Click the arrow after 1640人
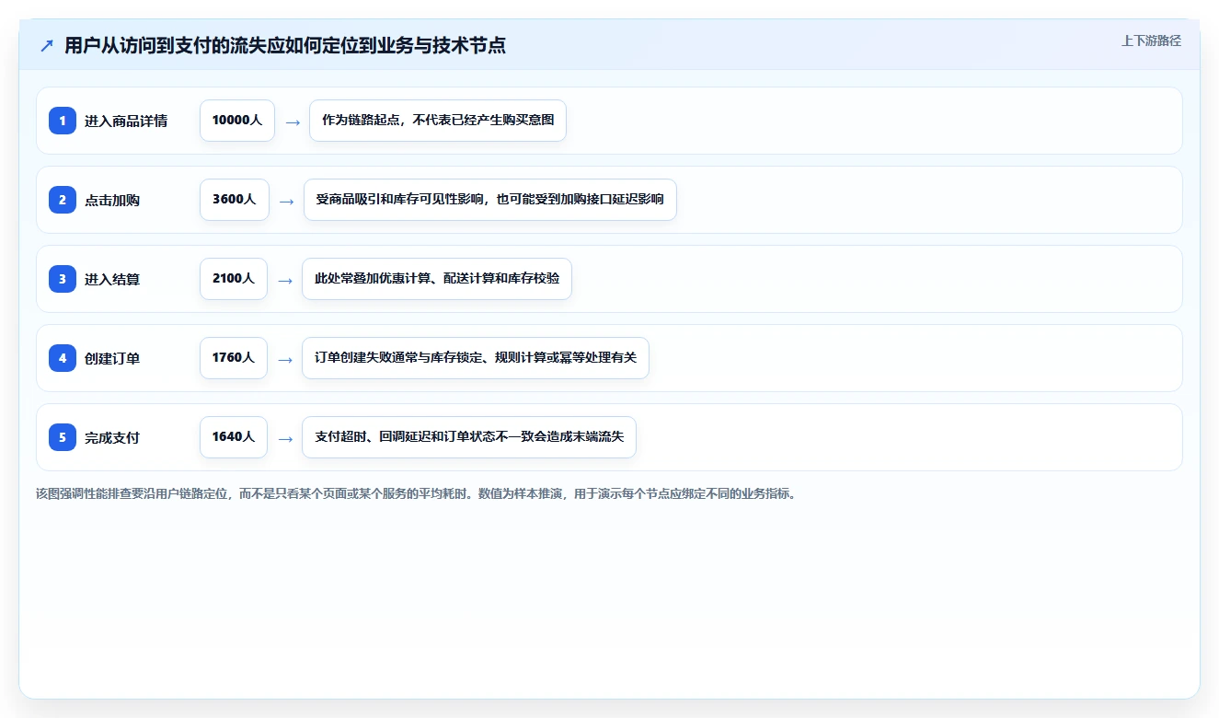Image resolution: width=1219 pixels, height=718 pixels. pos(285,438)
